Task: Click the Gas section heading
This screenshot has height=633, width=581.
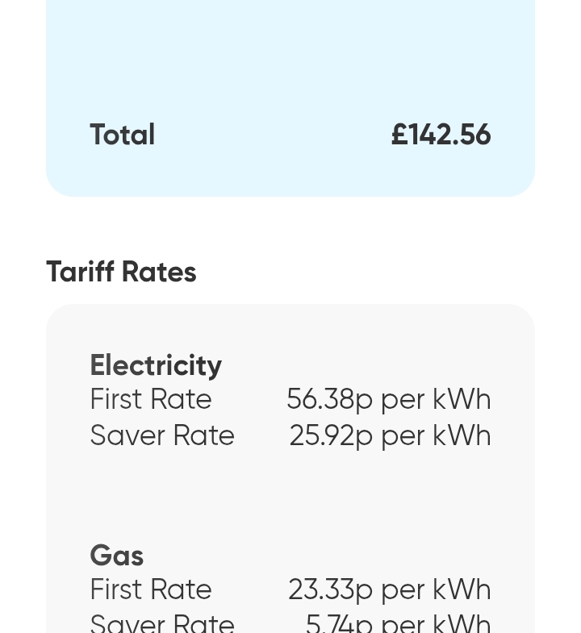Action: point(117,556)
